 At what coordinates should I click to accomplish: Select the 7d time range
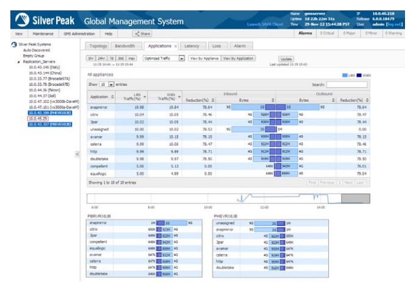coord(112,58)
